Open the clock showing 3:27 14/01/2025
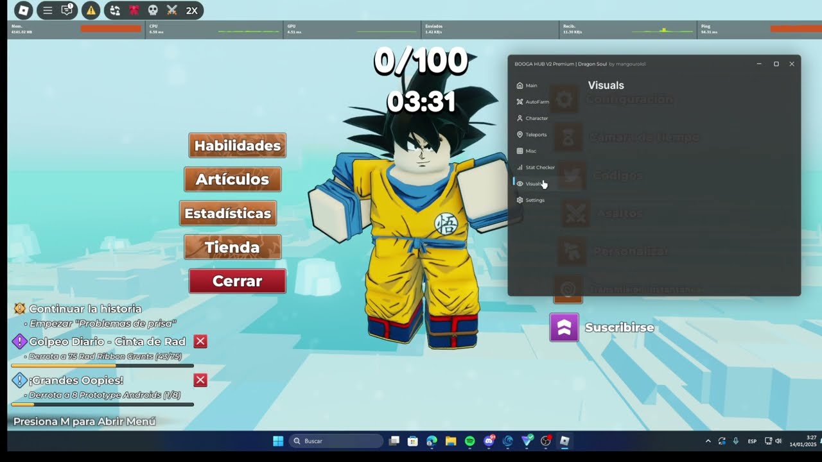Image resolution: width=822 pixels, height=462 pixels. tap(803, 441)
